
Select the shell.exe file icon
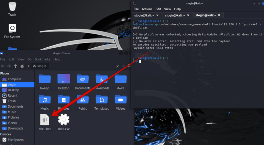(64, 120)
